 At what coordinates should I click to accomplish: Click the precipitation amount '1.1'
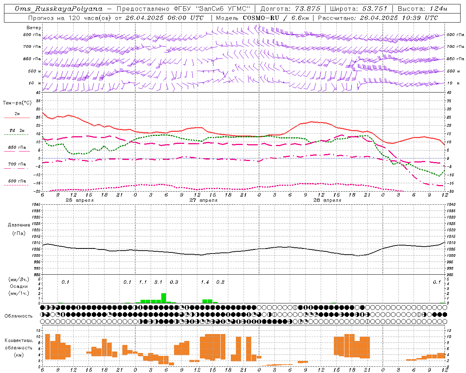(143, 282)
